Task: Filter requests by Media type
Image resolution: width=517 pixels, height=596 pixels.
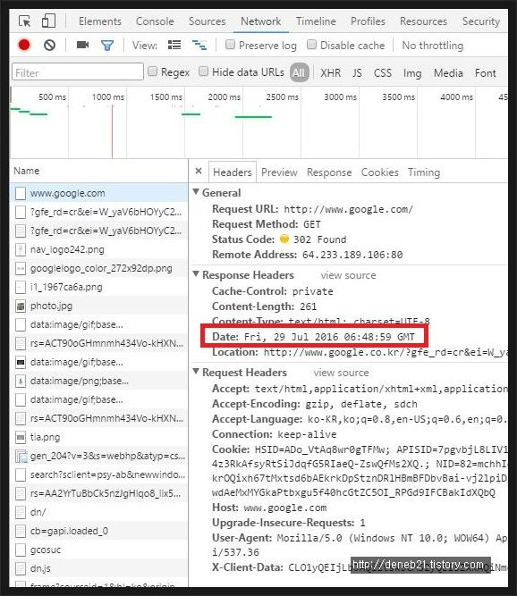Action: pyautogui.click(x=448, y=72)
